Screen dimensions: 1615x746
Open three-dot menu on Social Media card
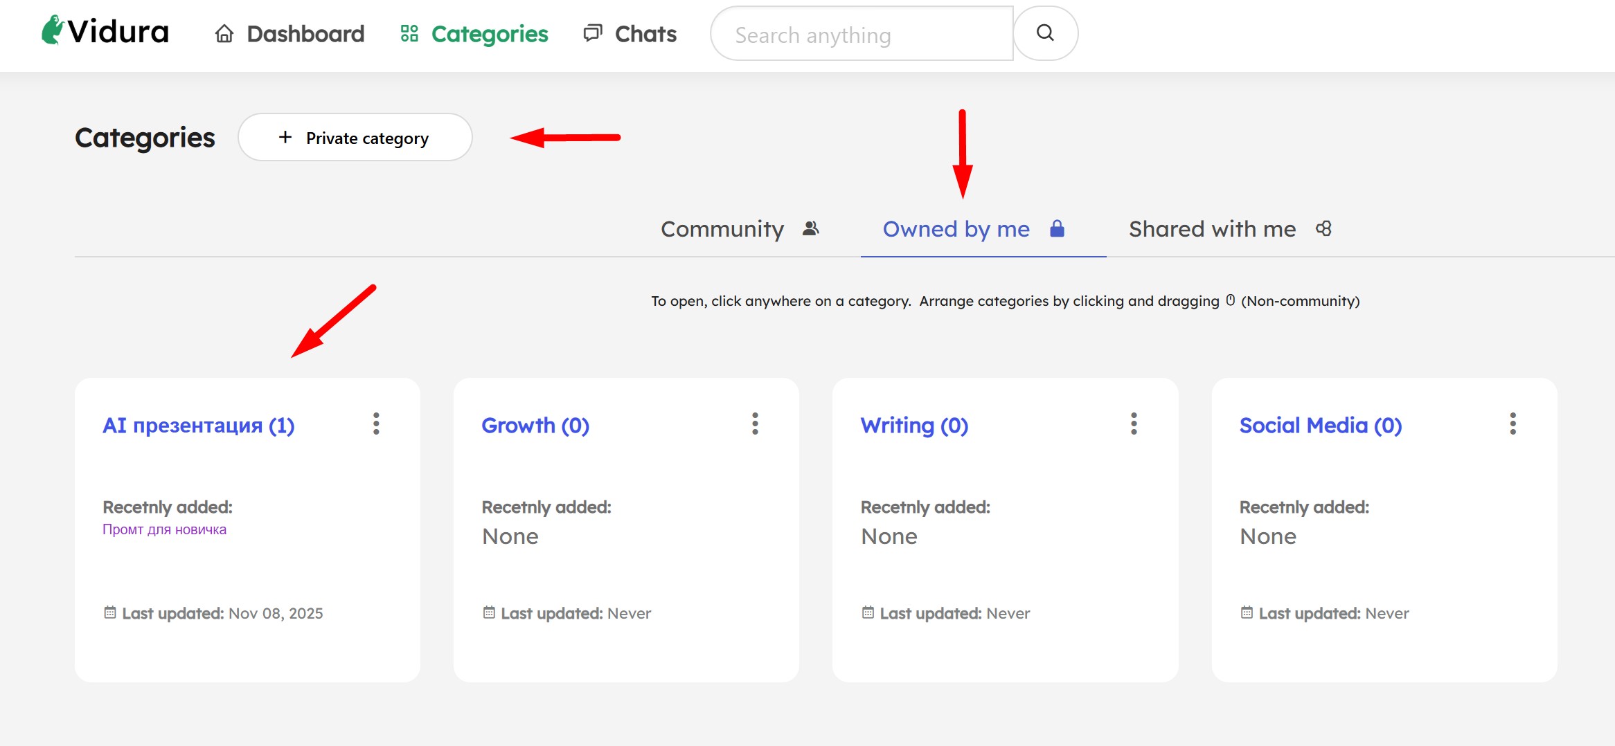coord(1513,424)
